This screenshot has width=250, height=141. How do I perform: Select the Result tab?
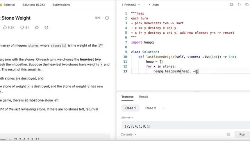click(x=143, y=97)
